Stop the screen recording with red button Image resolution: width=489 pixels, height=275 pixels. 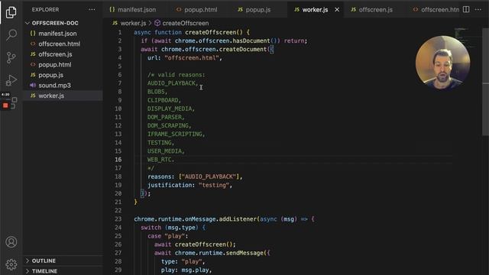click(x=5, y=105)
